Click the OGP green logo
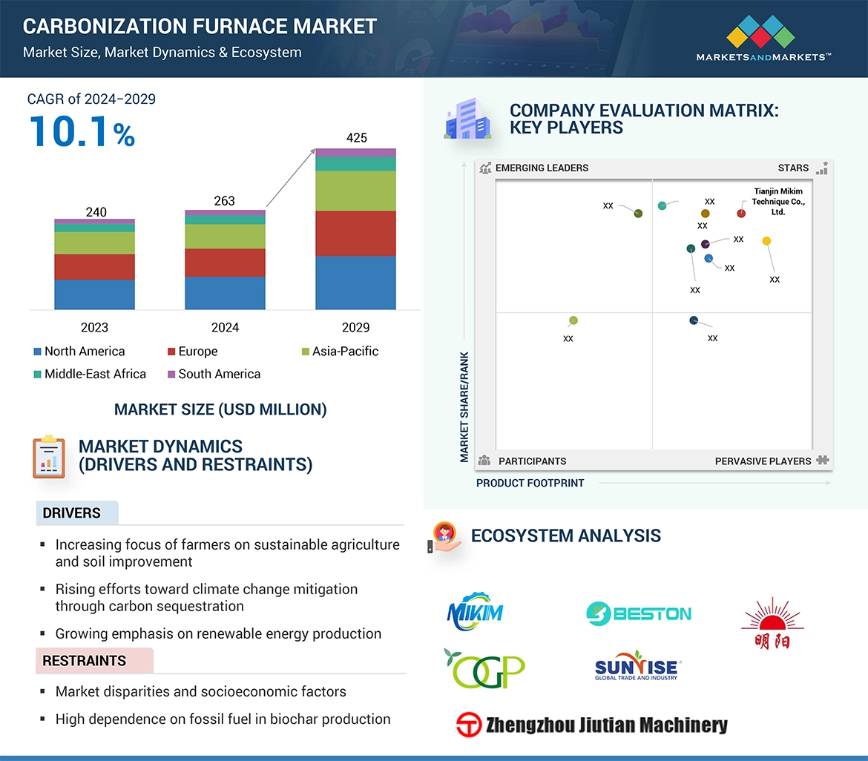Screen dimensions: 868x761 (484, 668)
